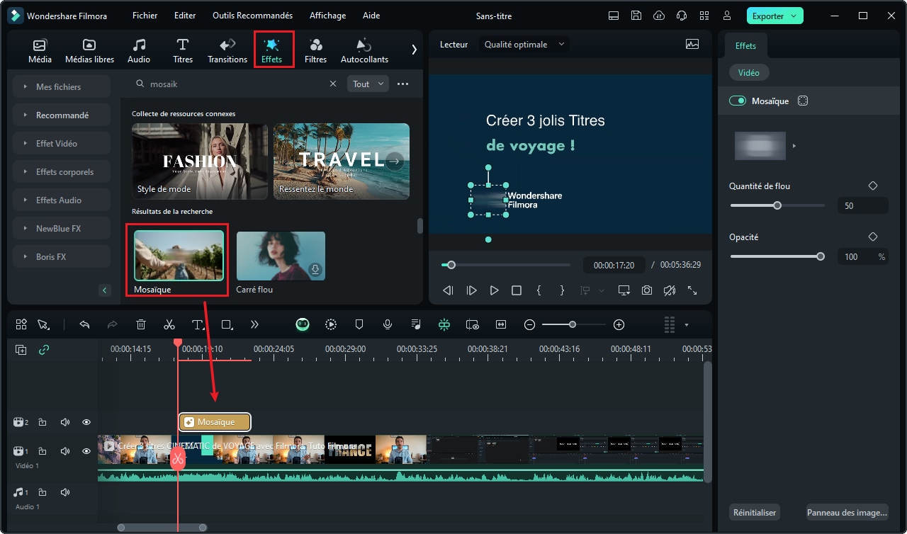
Task: Open Qualité optimale dropdown
Action: pos(524,44)
